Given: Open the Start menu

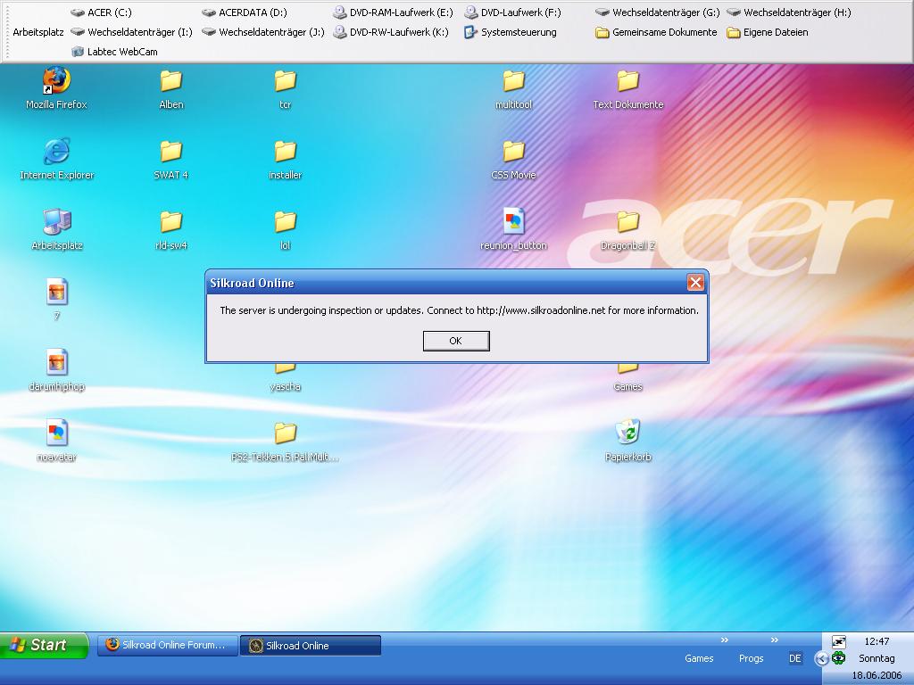Looking at the screenshot, I should tap(44, 645).
